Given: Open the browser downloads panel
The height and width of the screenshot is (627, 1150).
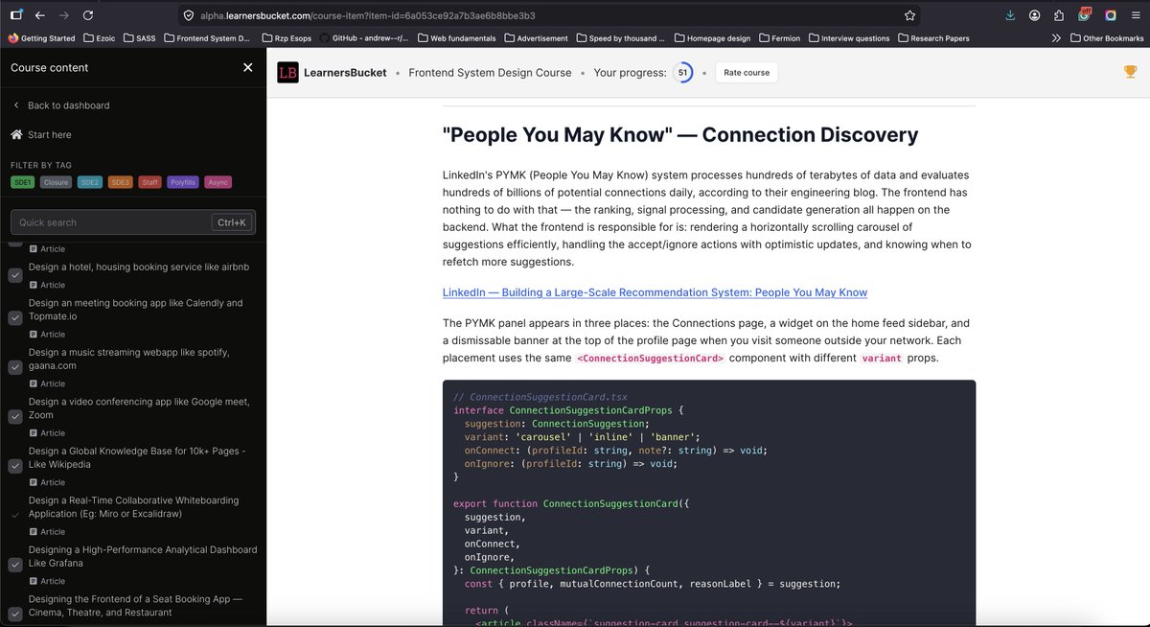Looking at the screenshot, I should [1011, 15].
